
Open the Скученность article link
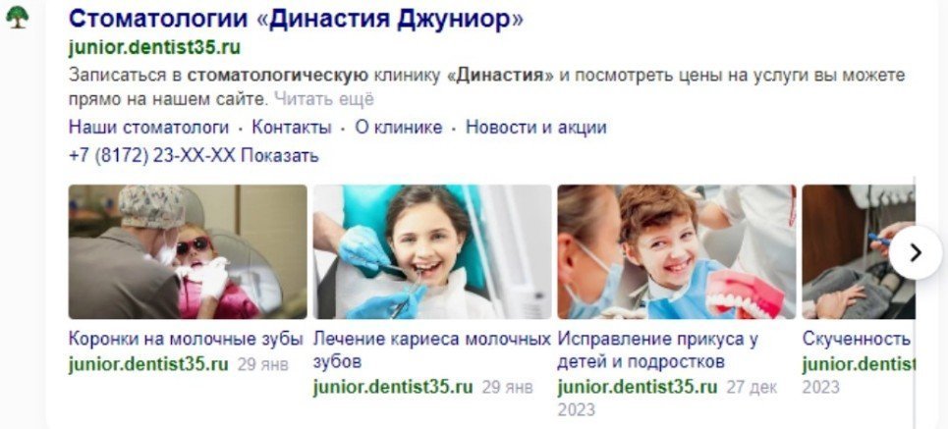856,339
